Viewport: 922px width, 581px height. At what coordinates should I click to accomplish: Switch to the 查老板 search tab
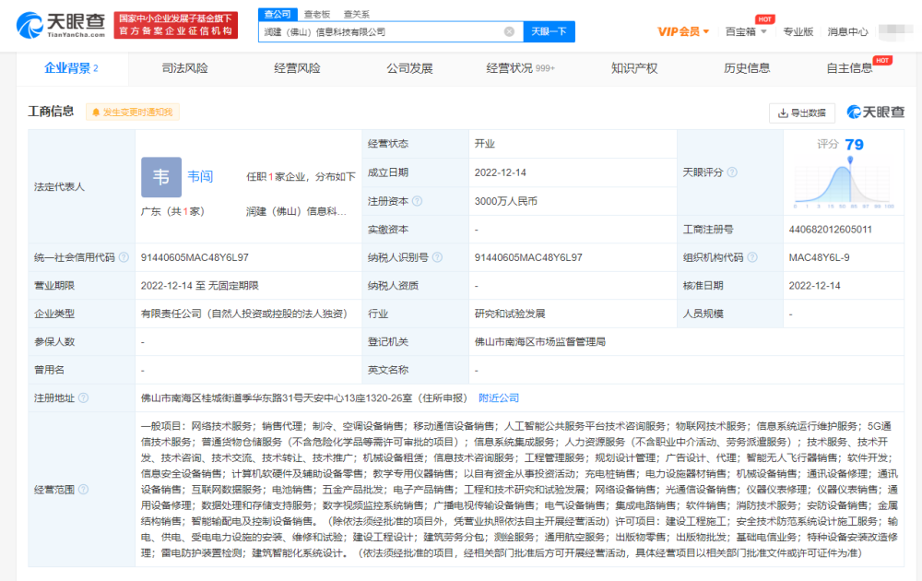coord(319,14)
